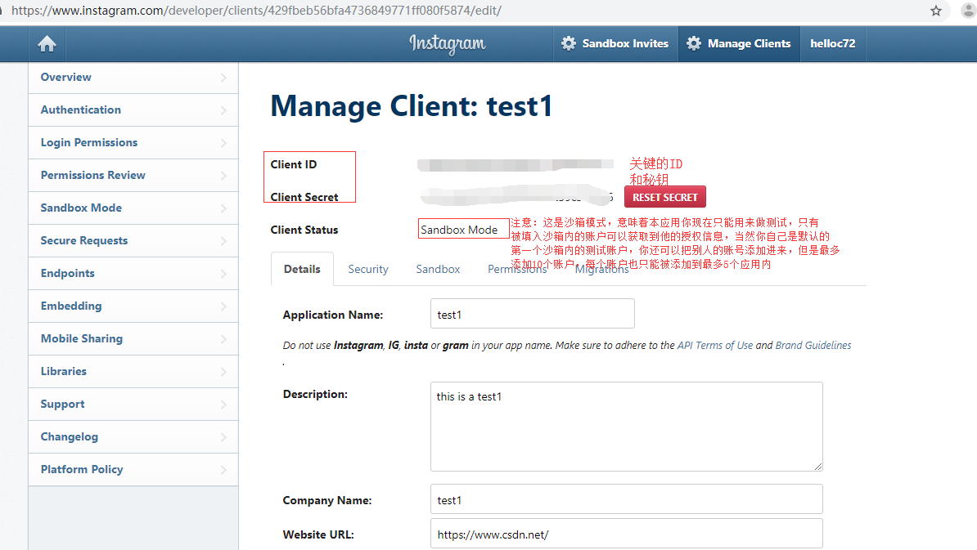Switch to the Migrations tab
The height and width of the screenshot is (550, 977).
click(602, 270)
